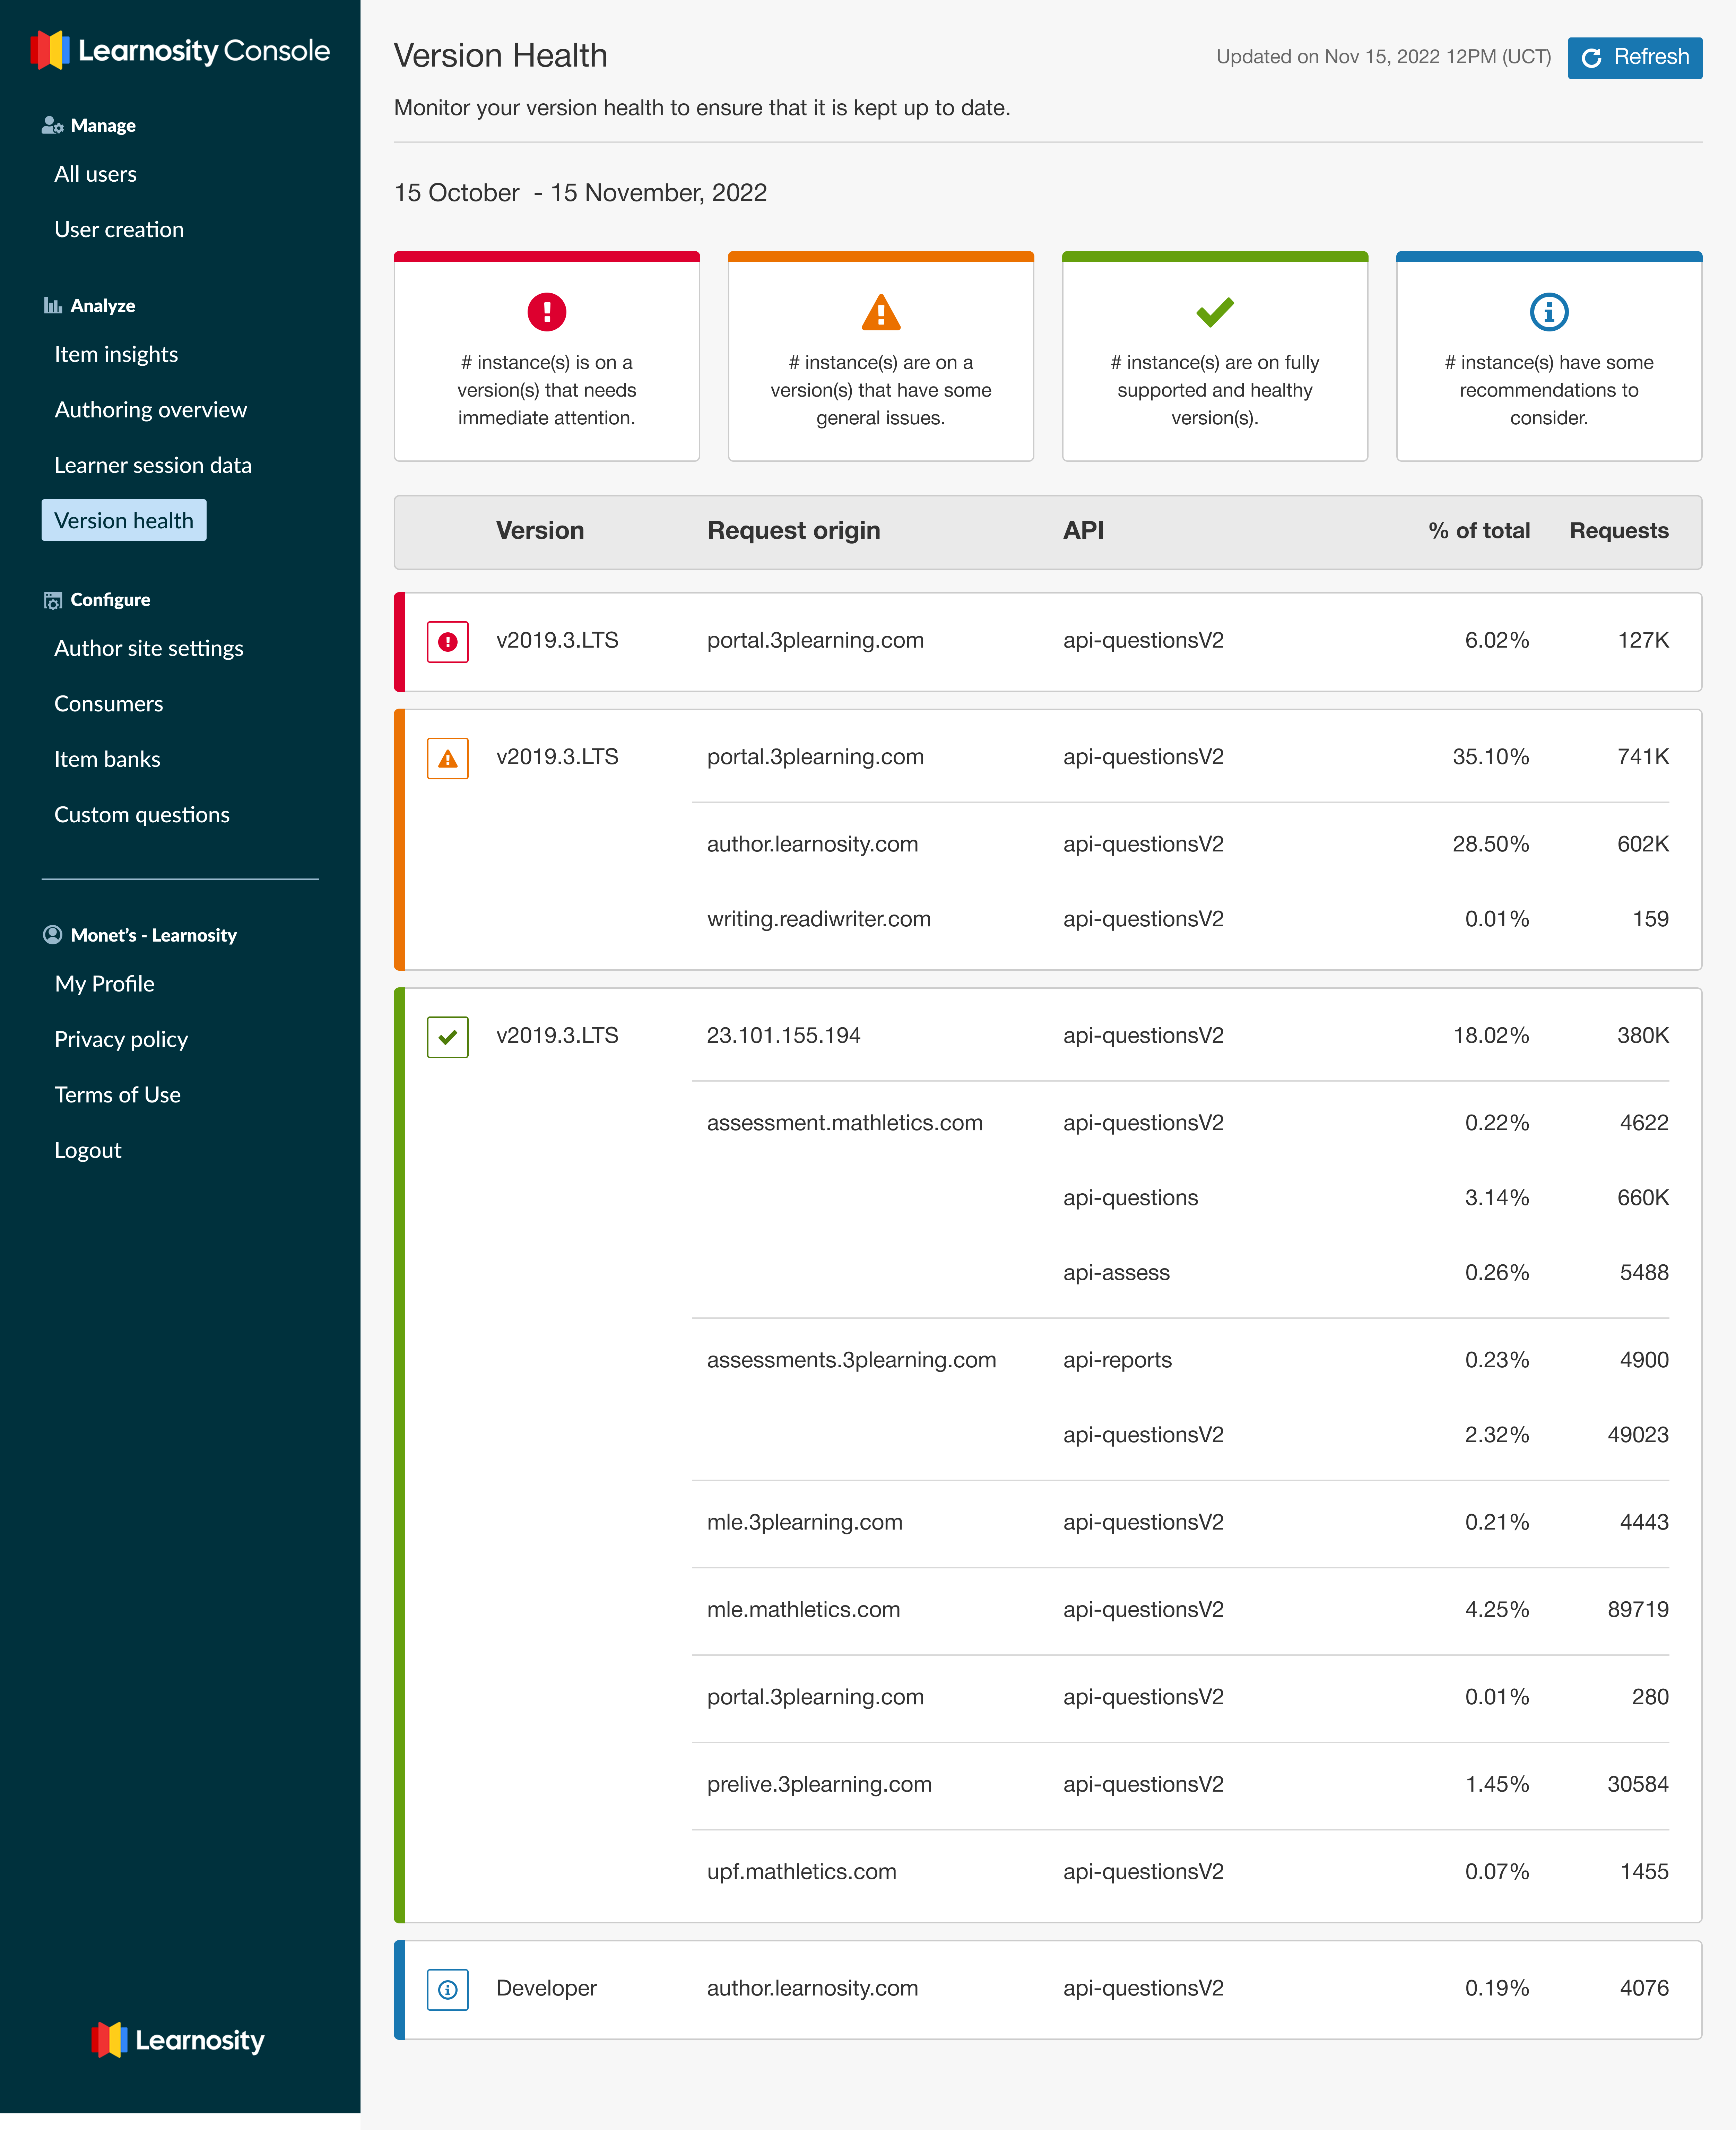Screen dimensions: 1736x2130
Task: Click upf.mathletics.com origin
Action: tap(802, 1872)
